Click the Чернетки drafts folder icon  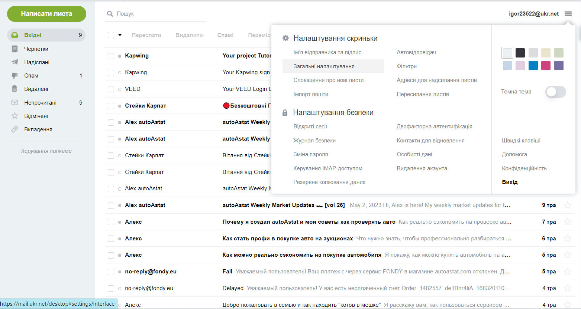14,49
